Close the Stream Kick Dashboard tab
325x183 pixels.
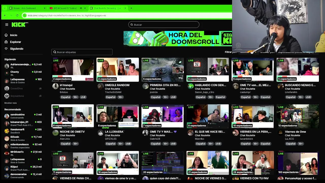coord(45,8)
